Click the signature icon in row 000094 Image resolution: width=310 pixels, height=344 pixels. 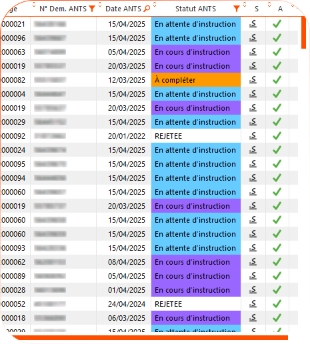(x=253, y=178)
